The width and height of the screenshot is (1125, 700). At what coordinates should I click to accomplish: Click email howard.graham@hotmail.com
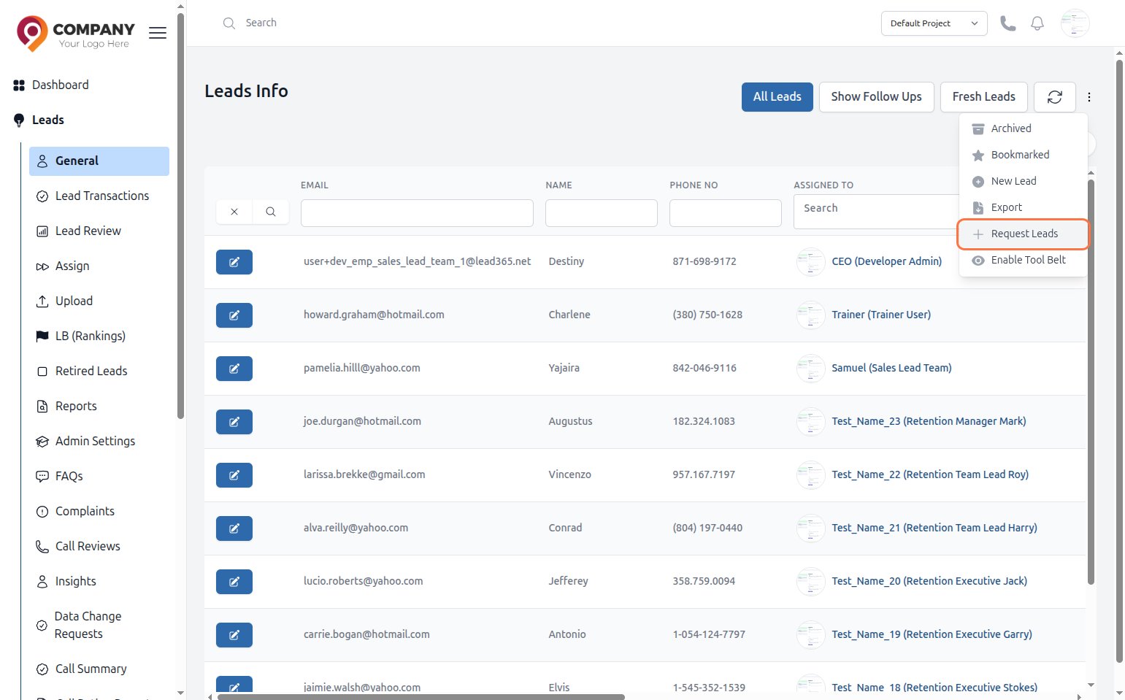point(374,315)
